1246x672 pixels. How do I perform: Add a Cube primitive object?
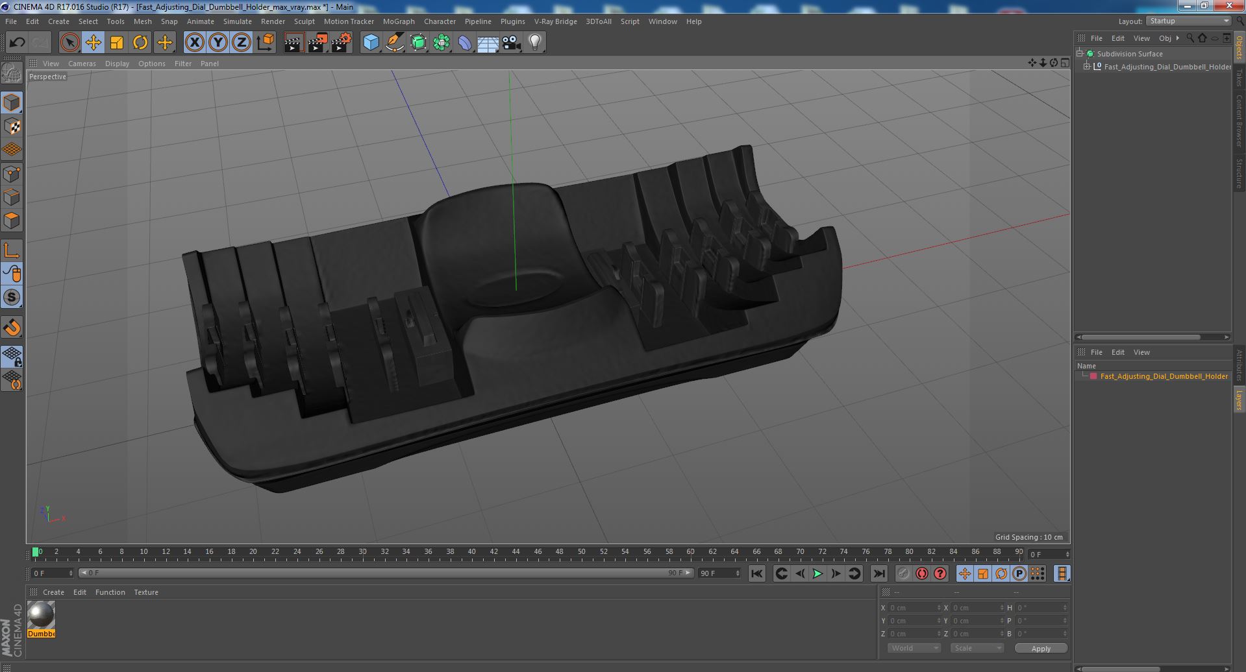[371, 43]
